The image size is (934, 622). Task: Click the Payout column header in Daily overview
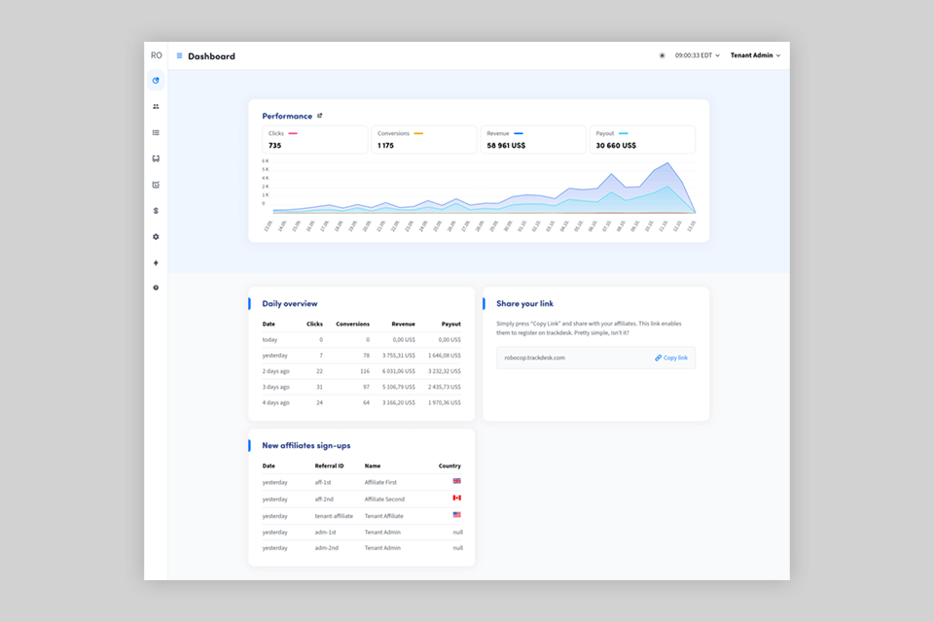[450, 324]
